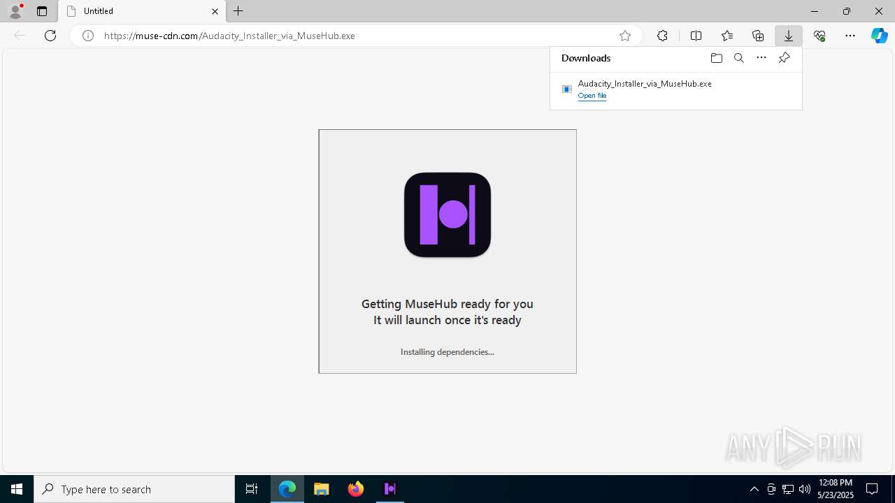Open File Explorer from taskbar

click(x=322, y=489)
